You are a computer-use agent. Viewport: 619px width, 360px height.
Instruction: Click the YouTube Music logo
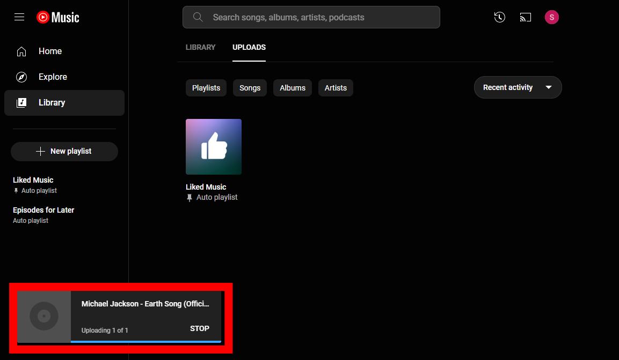pos(57,17)
